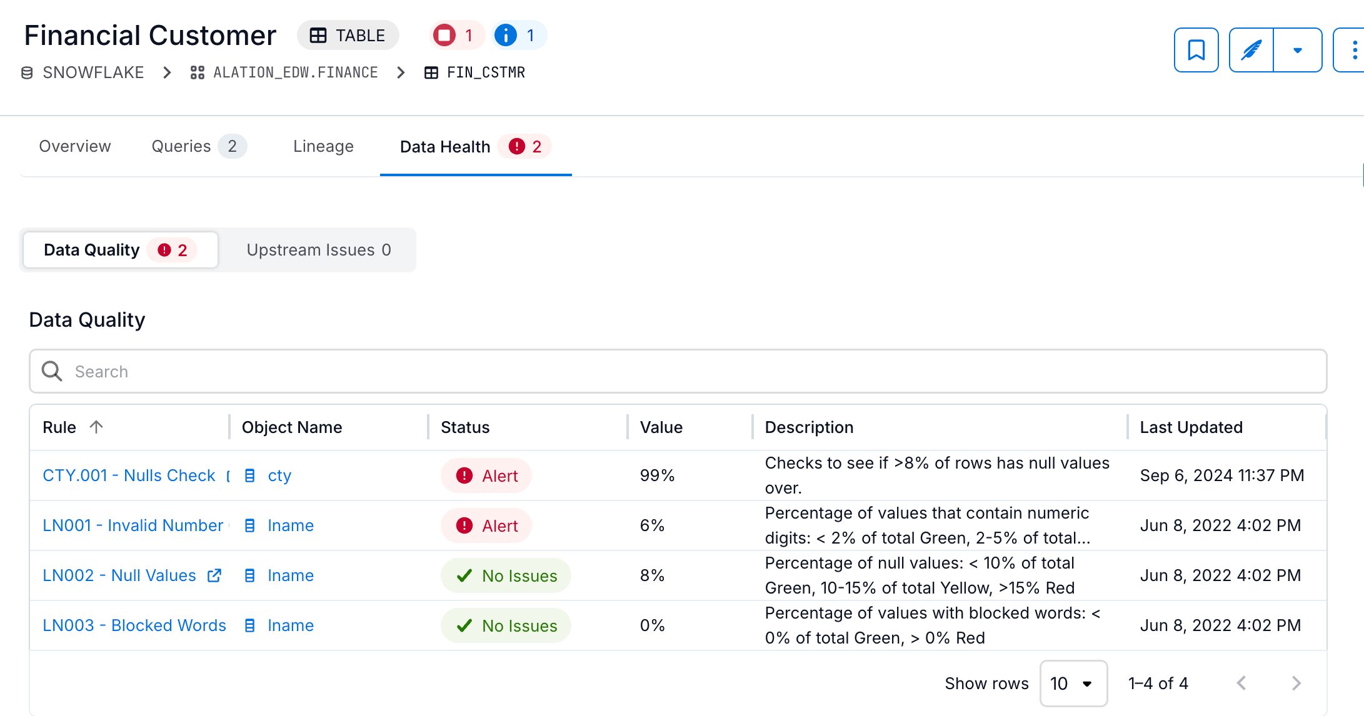Toggle the Rule column sort arrow
The height and width of the screenshot is (716, 1364).
[95, 427]
